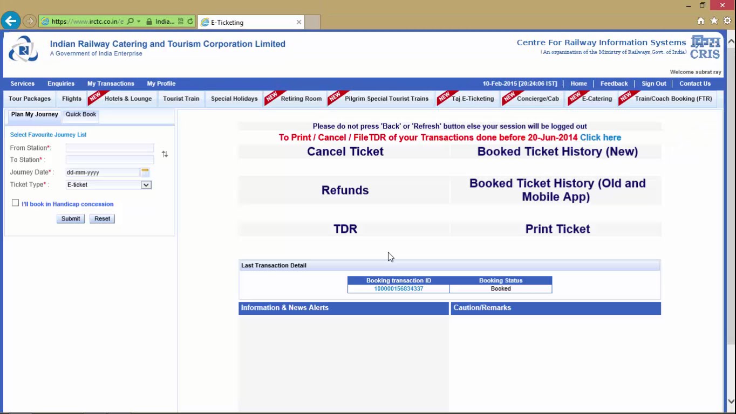The image size is (736, 414).
Task: Open TDR
Action: [x=345, y=229]
